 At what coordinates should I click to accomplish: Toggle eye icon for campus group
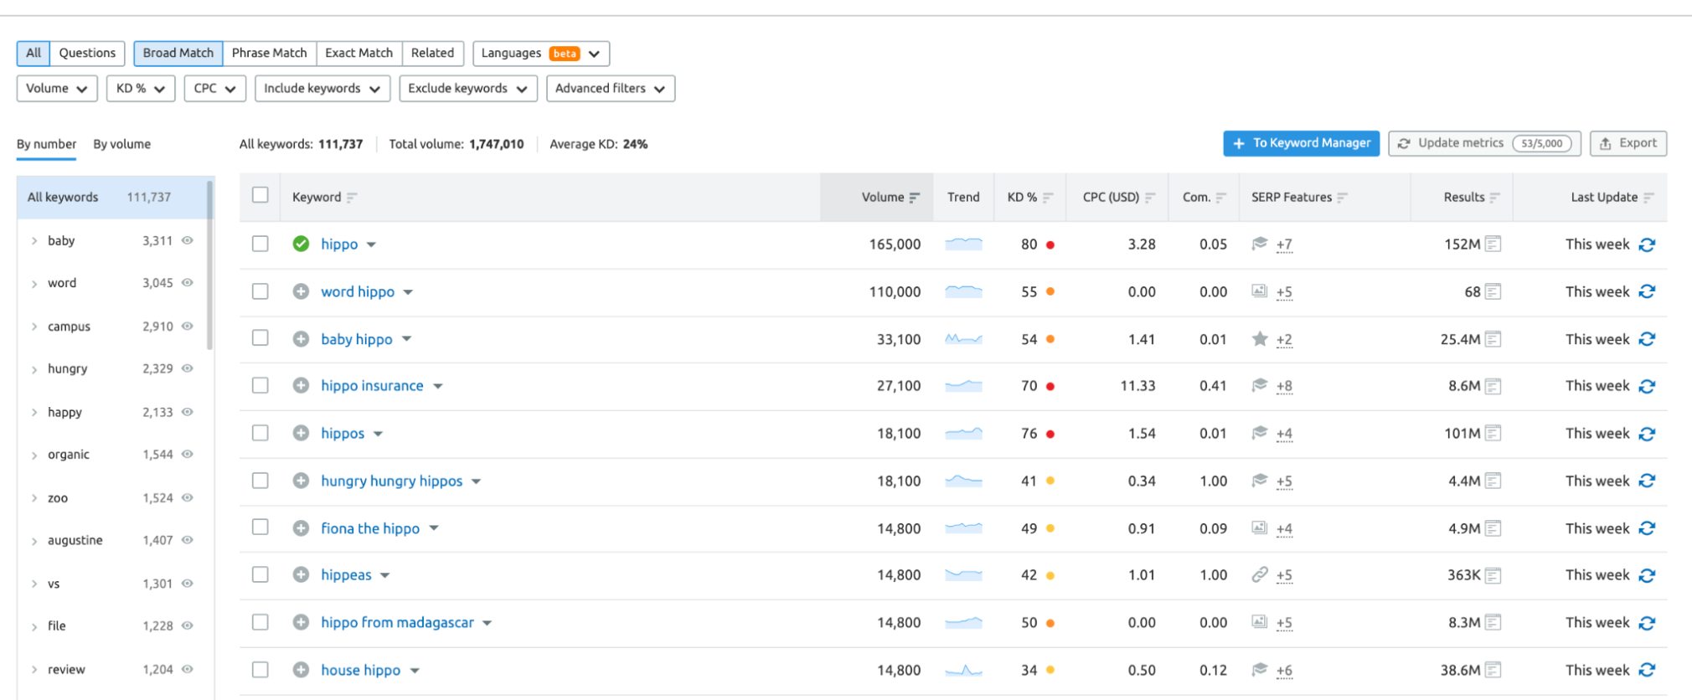188,326
